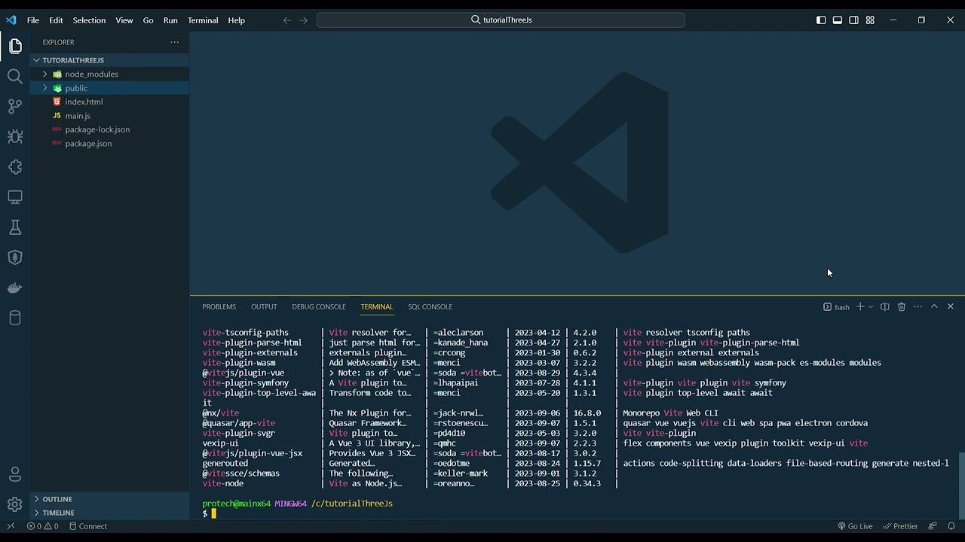965x542 pixels.
Task: Open the Search view in activity bar
Action: pos(15,76)
